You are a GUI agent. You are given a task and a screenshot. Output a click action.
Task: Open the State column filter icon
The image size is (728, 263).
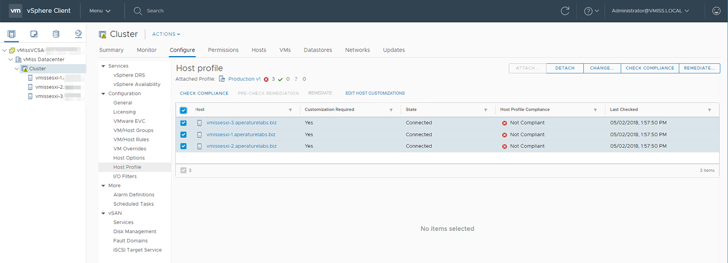pos(486,110)
